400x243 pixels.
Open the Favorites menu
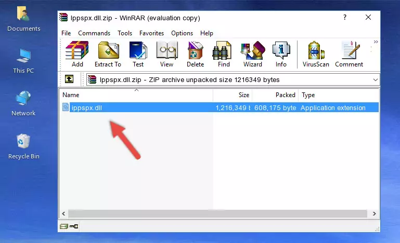pyautogui.click(x=151, y=33)
